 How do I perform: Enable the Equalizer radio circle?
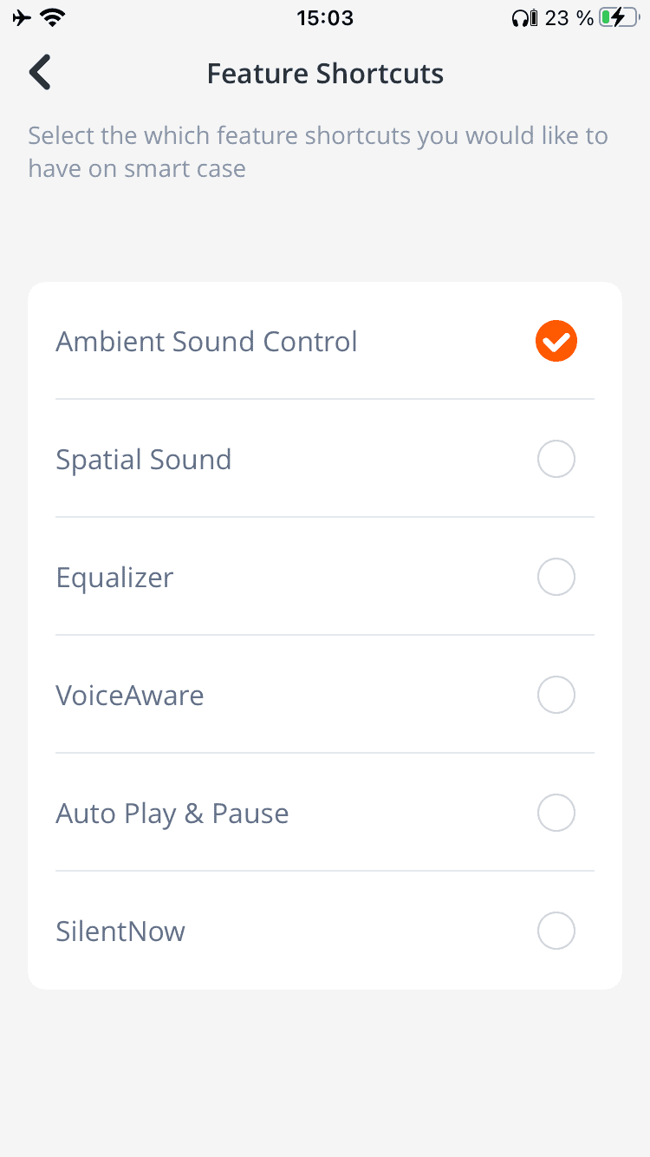coord(556,577)
